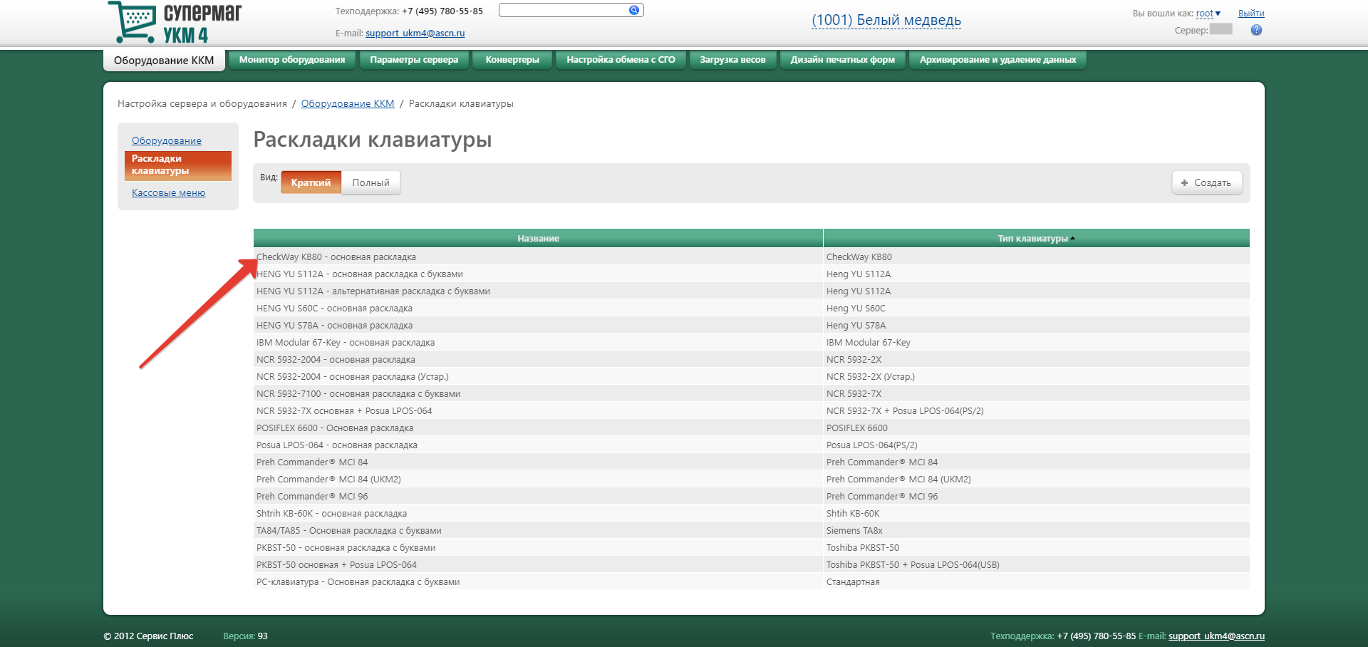Open Posua LPOS-064 - основная раскладка

[538, 445]
